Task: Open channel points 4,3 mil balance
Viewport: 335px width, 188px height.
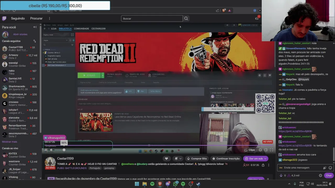Action: (x=293, y=175)
